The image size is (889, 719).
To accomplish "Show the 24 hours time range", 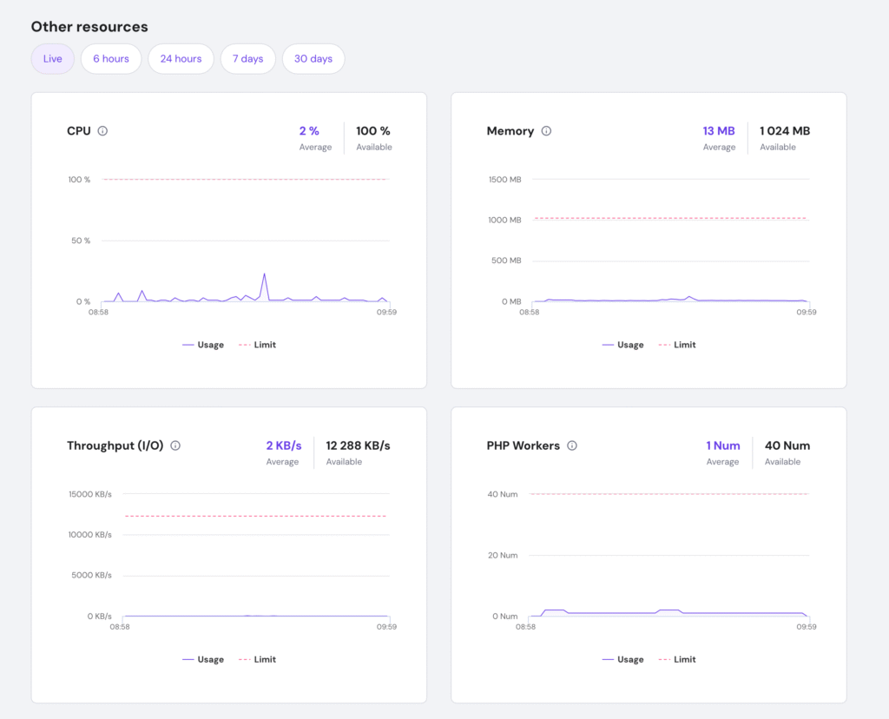I will 181,59.
